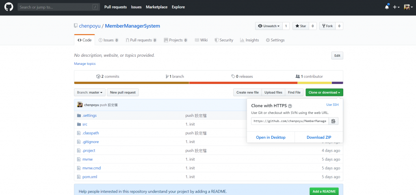This screenshot has width=416, height=195.
Task: Select the HTTPS clone URL field
Action: tap(290, 121)
